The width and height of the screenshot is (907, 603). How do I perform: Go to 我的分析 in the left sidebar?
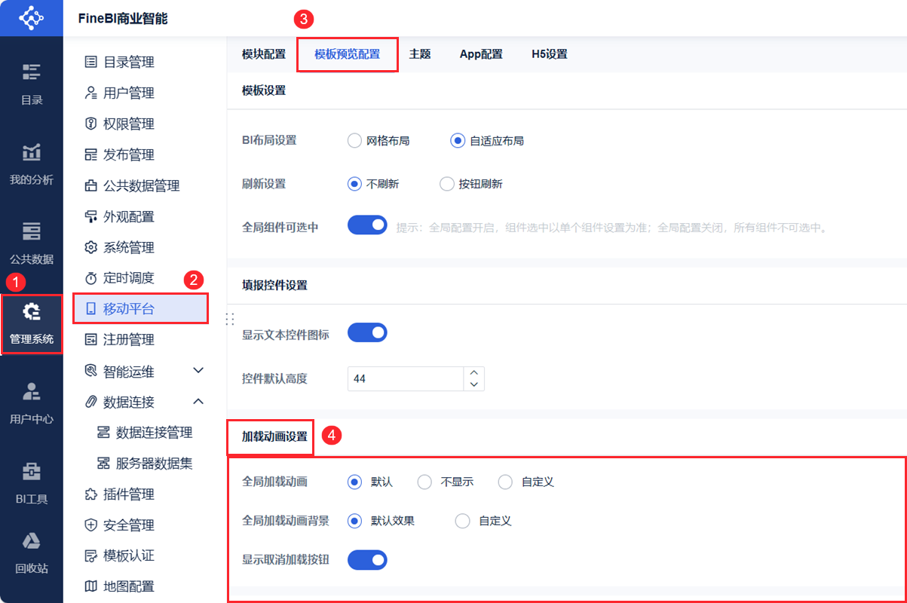(x=32, y=160)
